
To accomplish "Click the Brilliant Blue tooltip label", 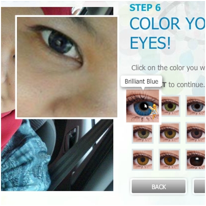I will click(x=141, y=81).
